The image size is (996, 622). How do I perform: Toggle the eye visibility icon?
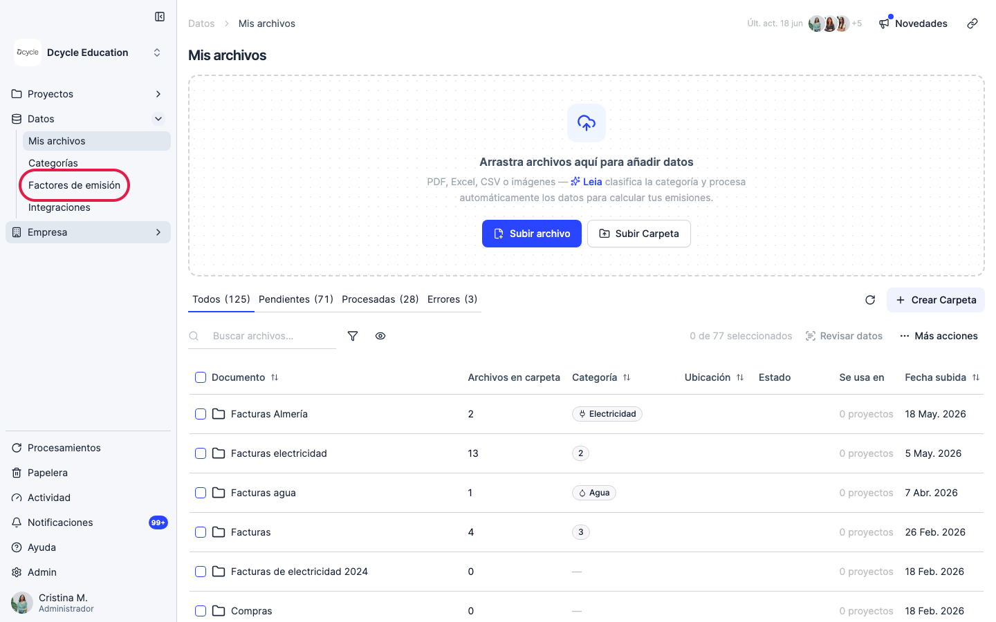tap(380, 336)
